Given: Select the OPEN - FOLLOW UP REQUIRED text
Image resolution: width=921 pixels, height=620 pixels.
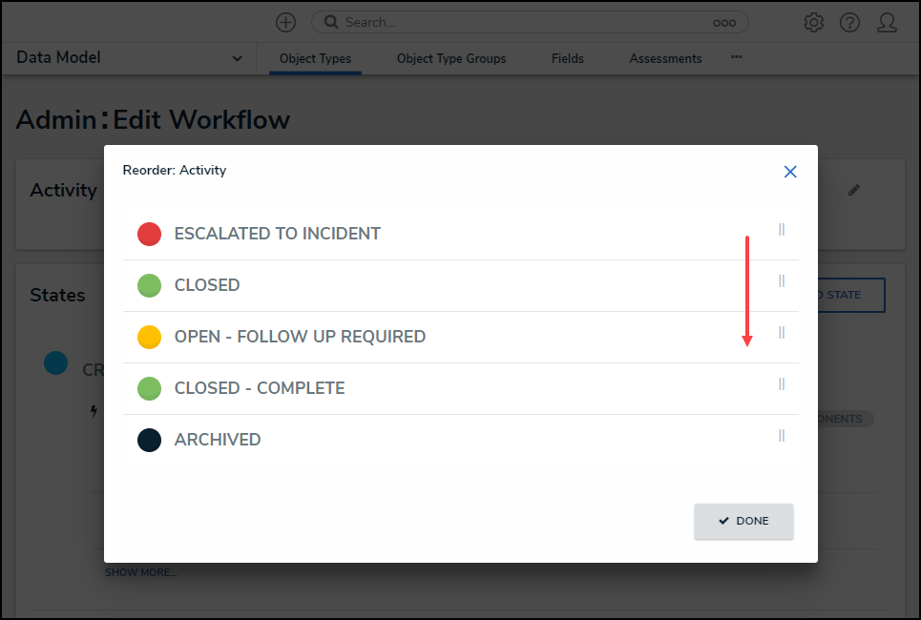Looking at the screenshot, I should point(300,337).
